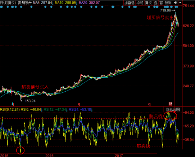This screenshot has height=157, width=195.
Task: Toggle the 窗 window layout option
Action: (x=161, y=3)
